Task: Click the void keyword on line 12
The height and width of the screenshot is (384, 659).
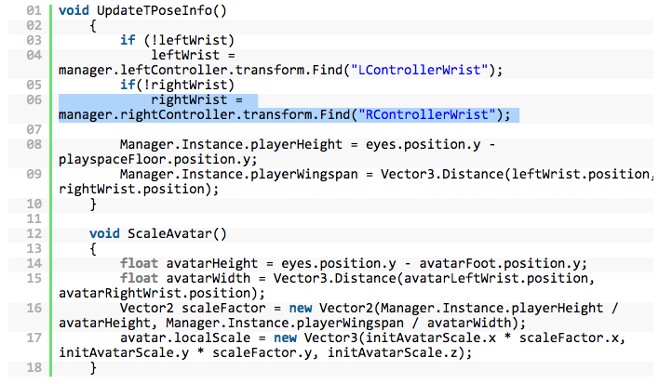Action: (x=104, y=233)
